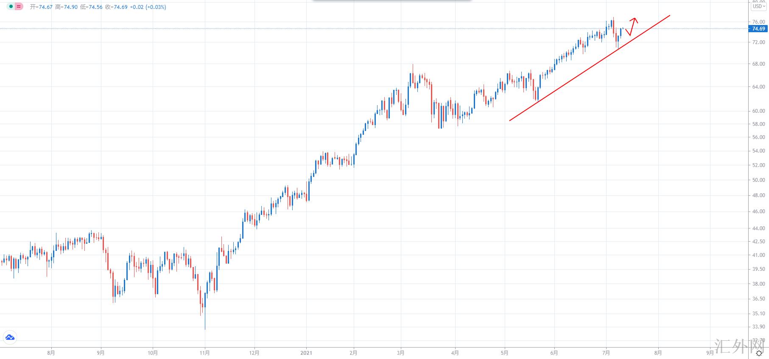Image resolution: width=769 pixels, height=359 pixels.
Task: Click the 3月 label on time axis
Action: coord(401,353)
